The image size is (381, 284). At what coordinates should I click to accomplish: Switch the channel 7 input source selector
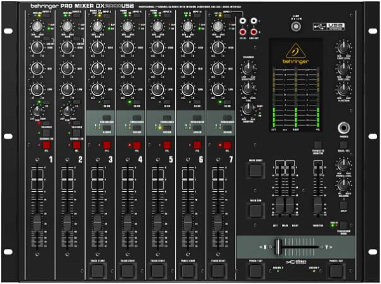(227, 16)
